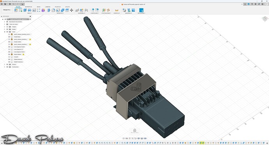Switch to the Superficie tab
This screenshot has height=145, width=269.
coord(28,7)
